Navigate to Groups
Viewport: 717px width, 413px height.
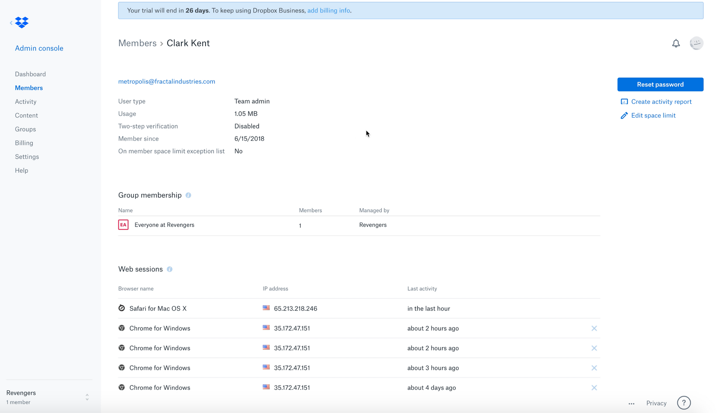point(25,129)
